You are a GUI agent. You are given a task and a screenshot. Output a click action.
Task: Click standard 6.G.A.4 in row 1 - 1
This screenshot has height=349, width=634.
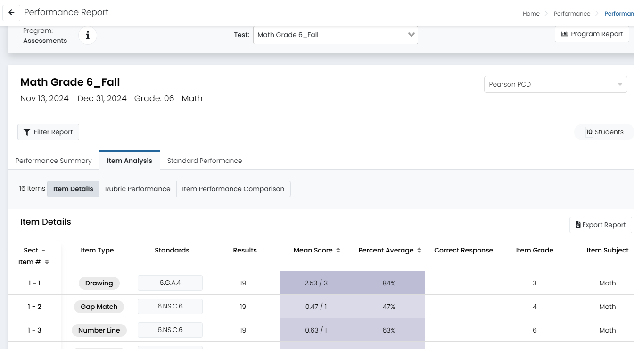tap(170, 283)
